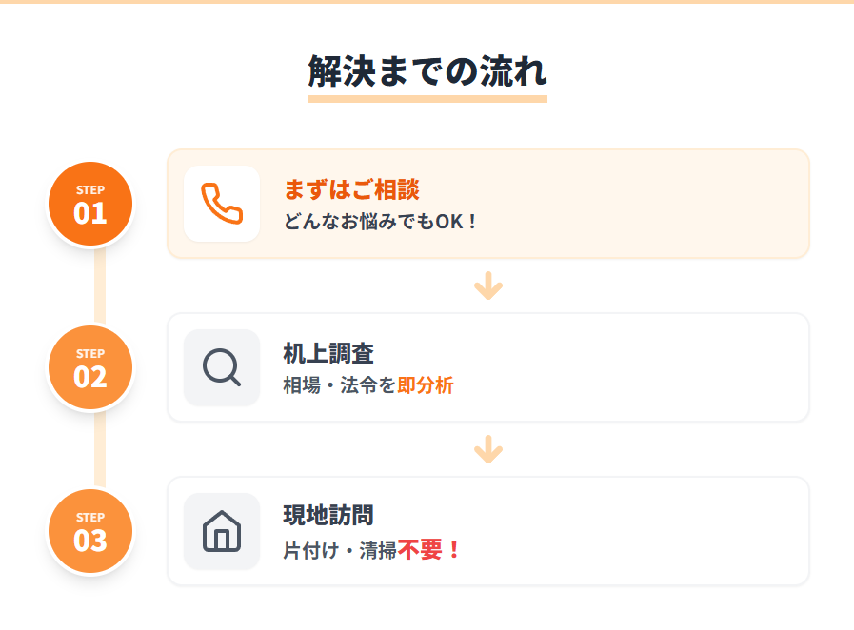Open the 机上調査 step title

tap(328, 353)
